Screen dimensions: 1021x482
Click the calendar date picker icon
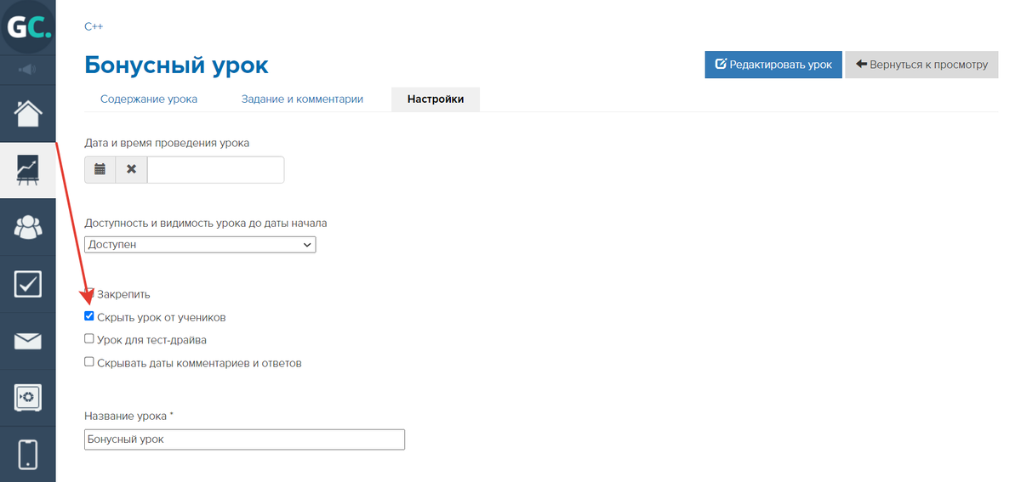click(x=100, y=169)
